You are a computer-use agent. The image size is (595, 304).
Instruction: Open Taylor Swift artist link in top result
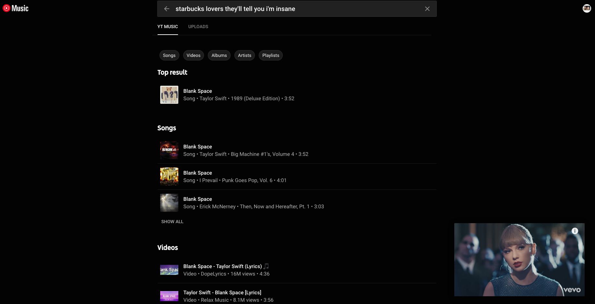(213, 99)
